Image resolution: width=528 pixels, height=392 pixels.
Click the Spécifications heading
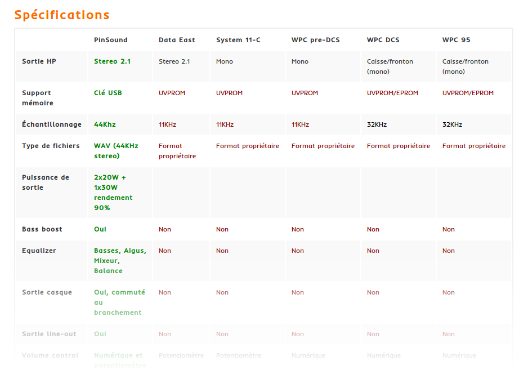coord(62,15)
